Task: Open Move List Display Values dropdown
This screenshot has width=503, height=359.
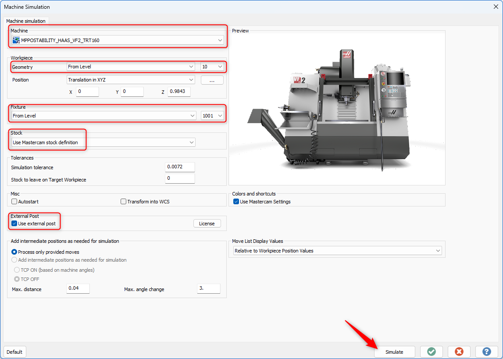Action: click(338, 251)
